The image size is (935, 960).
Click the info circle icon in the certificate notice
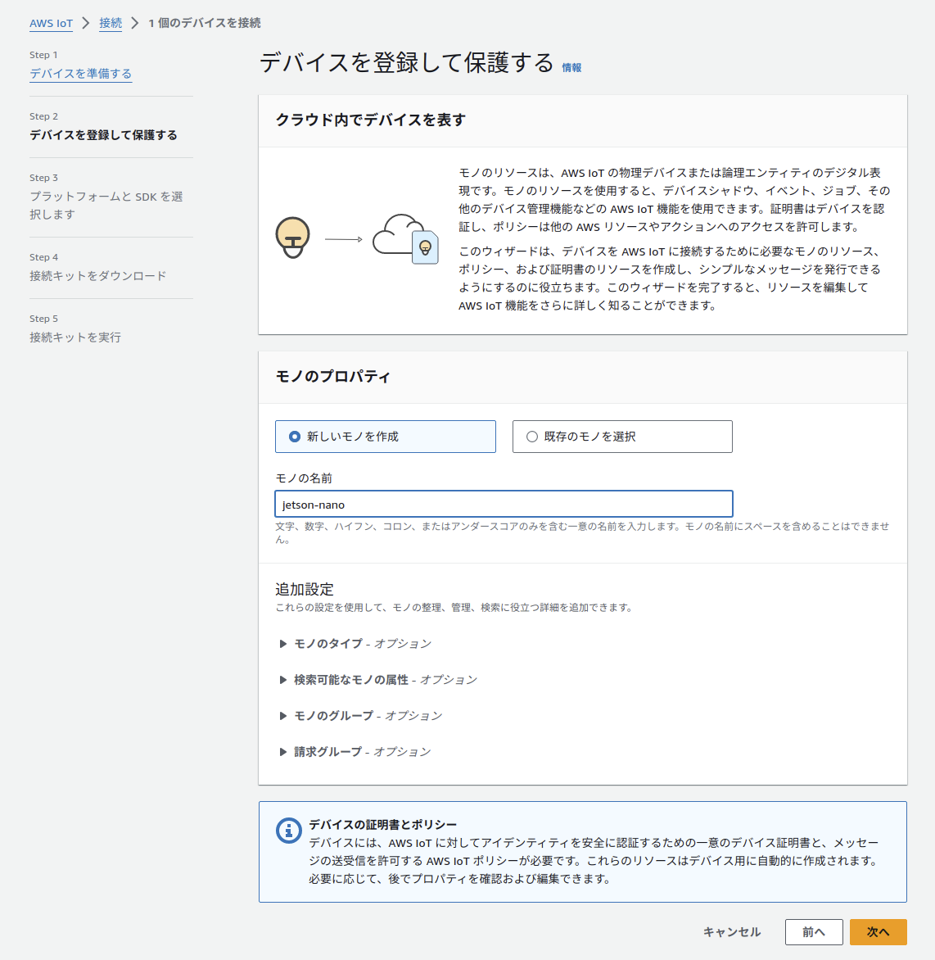tap(288, 831)
